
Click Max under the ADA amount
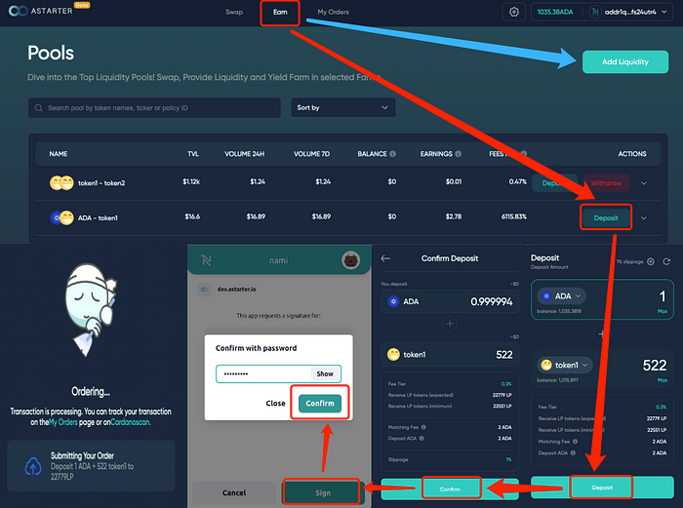663,311
